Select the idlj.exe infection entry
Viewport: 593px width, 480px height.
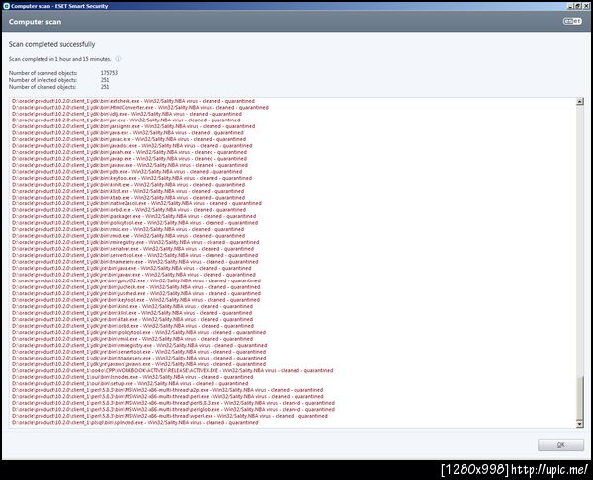click(127, 114)
